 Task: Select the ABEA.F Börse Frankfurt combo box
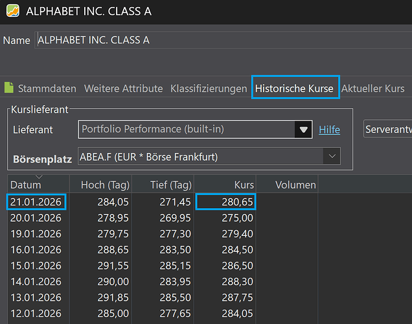(x=209, y=156)
